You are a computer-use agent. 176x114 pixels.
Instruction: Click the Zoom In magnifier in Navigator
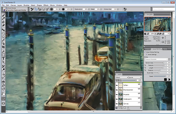160,34
